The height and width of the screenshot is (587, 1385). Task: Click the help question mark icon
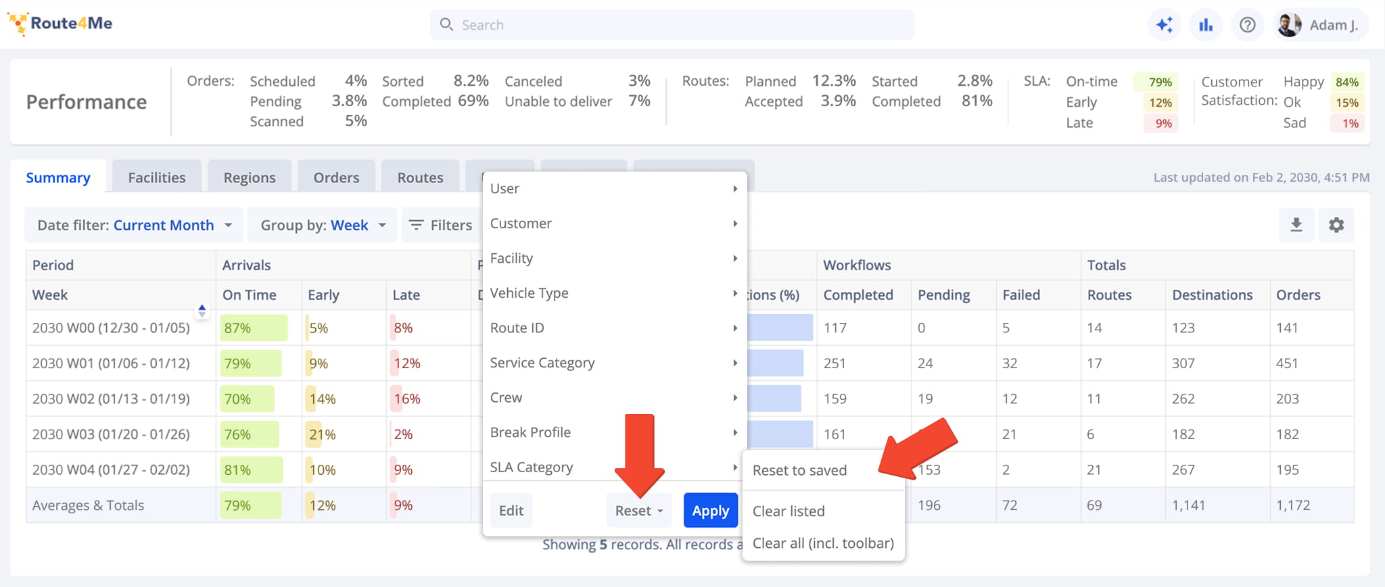point(1248,25)
